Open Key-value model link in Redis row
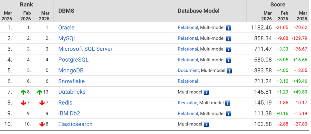This screenshot has width=311, height=134. (x=187, y=103)
